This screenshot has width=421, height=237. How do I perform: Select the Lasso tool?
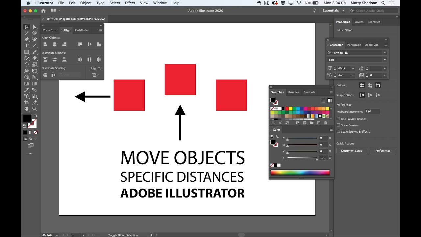(x=35, y=33)
